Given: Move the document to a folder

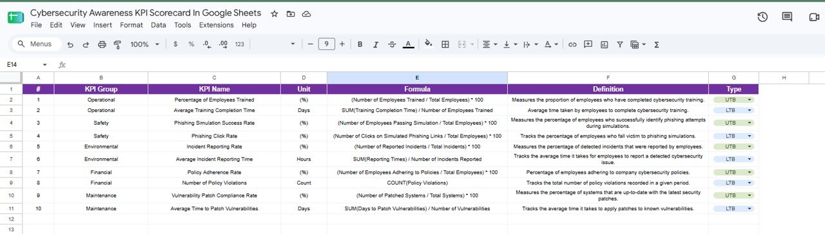Looking at the screenshot, I should 291,14.
